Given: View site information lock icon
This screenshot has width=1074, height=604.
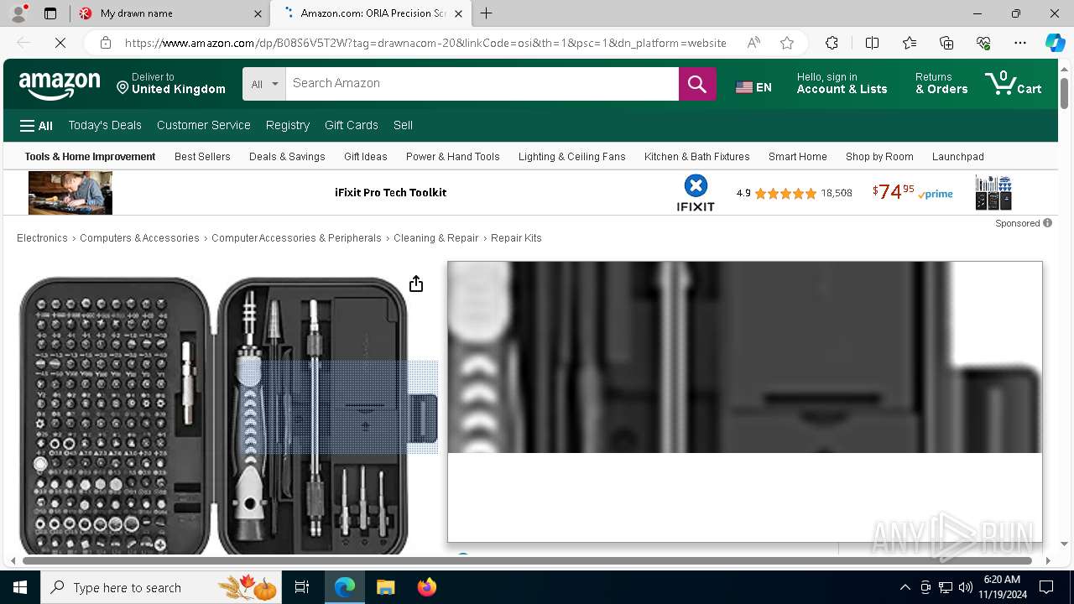Looking at the screenshot, I should (x=106, y=43).
